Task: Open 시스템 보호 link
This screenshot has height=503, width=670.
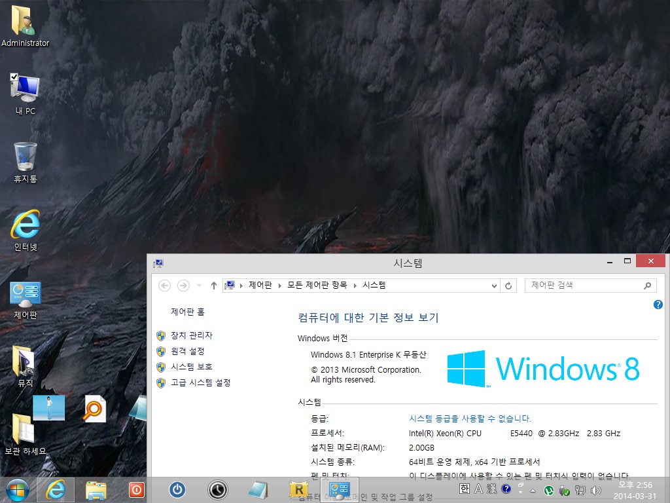Action: (192, 367)
